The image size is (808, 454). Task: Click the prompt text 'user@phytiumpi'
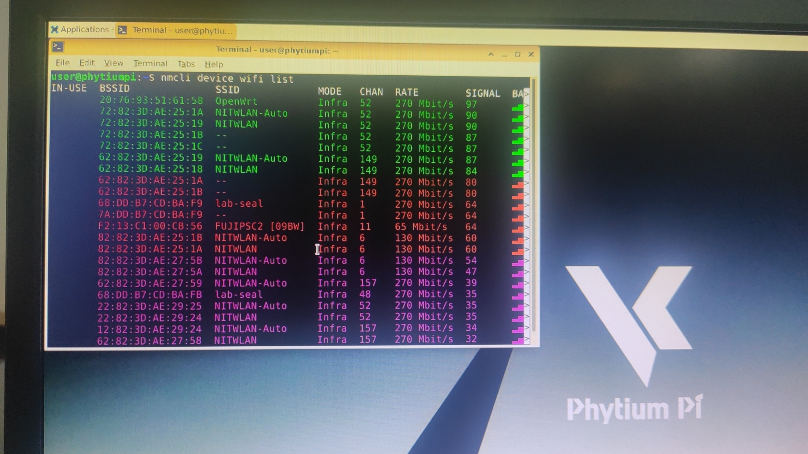coord(93,77)
